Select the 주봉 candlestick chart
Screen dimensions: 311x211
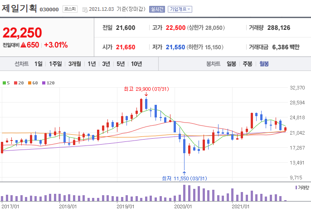248,64
